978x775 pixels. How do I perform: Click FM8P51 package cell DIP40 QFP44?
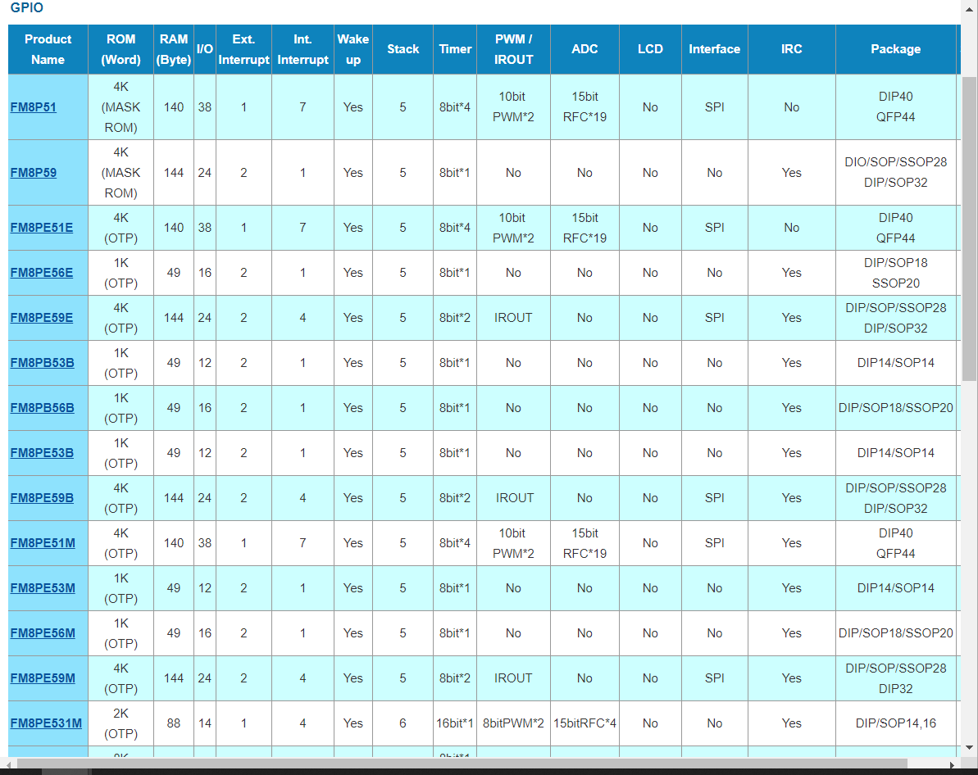[896, 107]
